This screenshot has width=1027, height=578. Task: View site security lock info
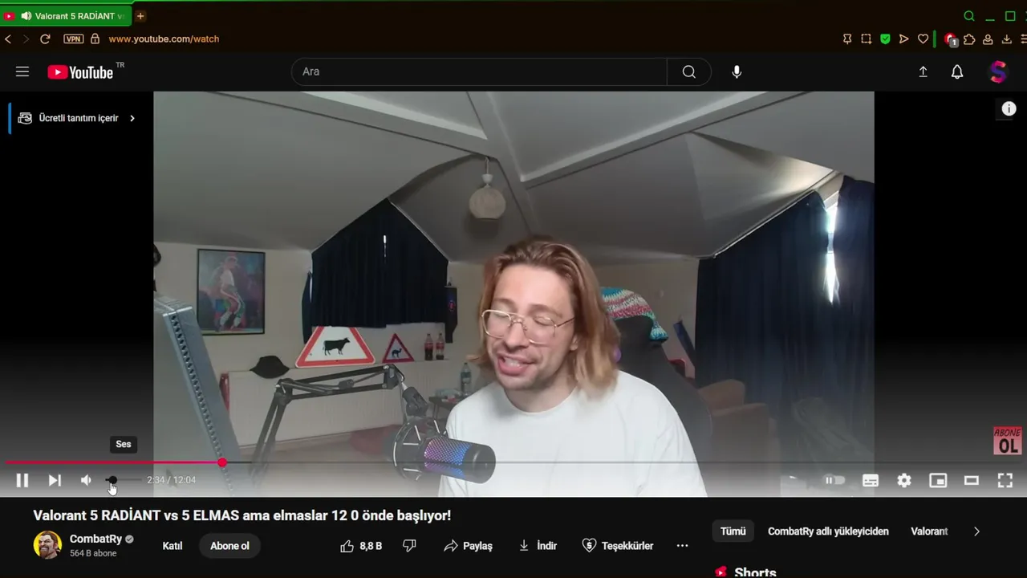pos(95,39)
